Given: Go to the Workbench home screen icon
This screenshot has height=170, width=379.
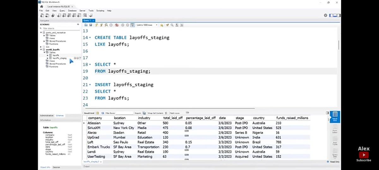Looking at the screenshot, I should (41, 6).
